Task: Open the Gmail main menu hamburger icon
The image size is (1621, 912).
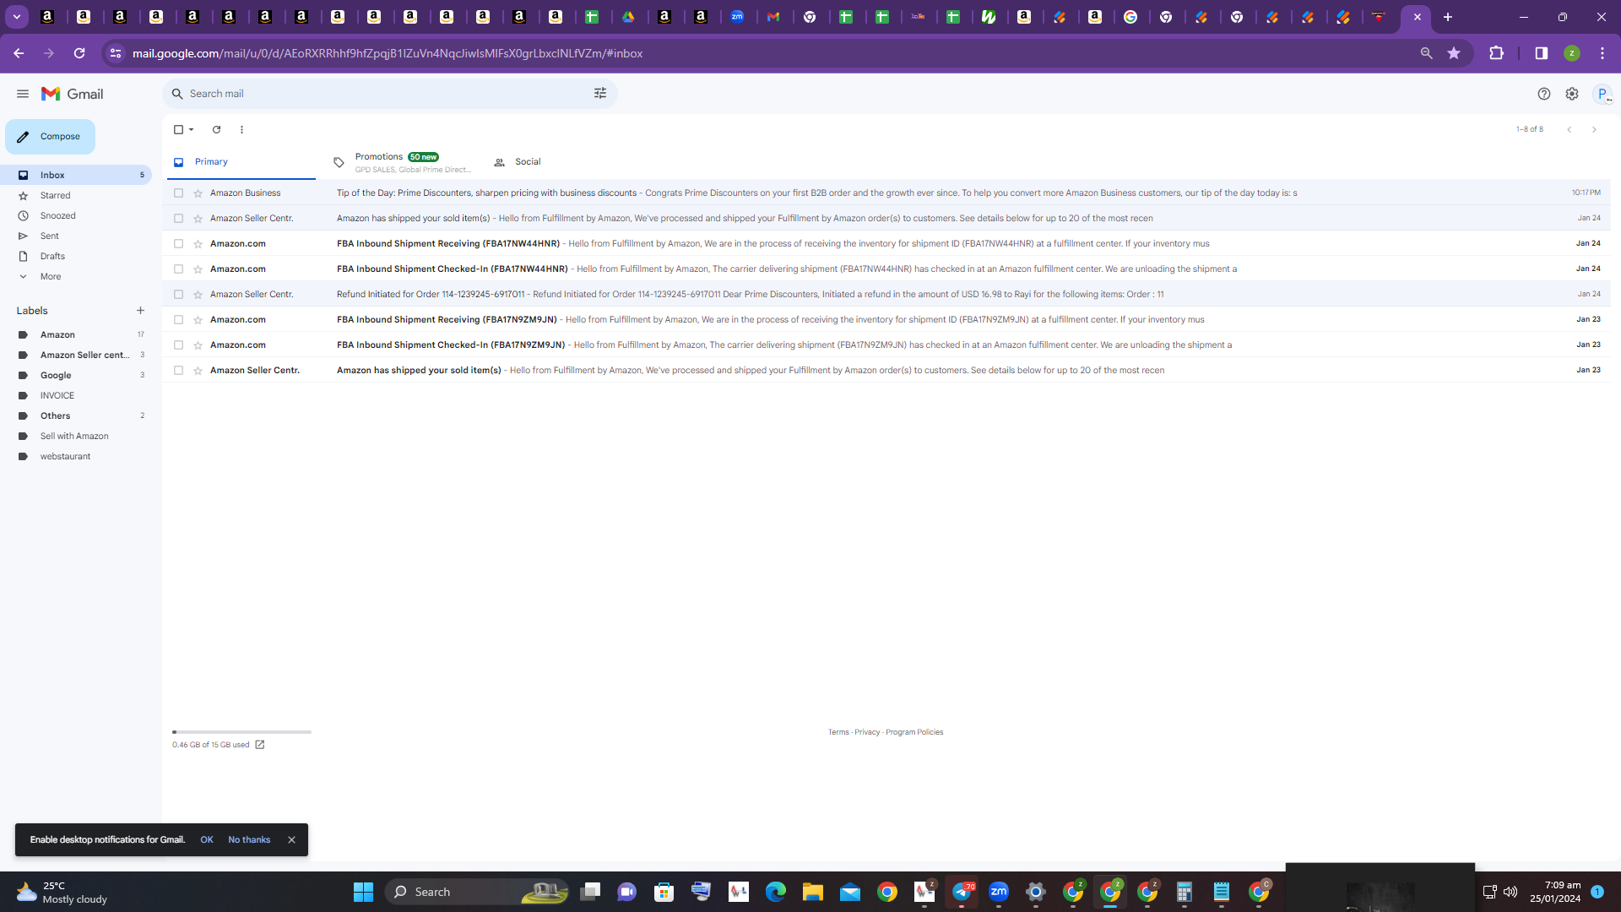Action: point(23,94)
